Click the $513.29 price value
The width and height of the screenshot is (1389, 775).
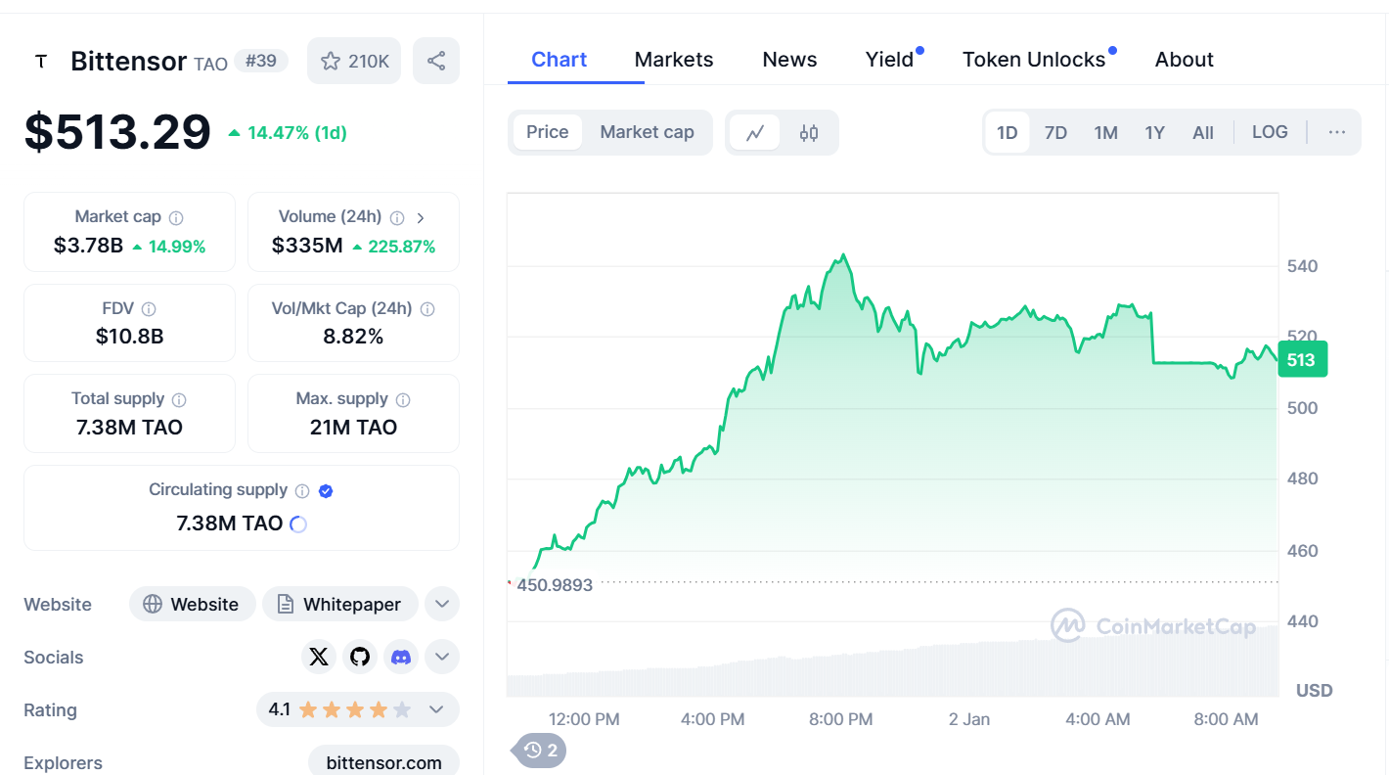[x=117, y=132]
